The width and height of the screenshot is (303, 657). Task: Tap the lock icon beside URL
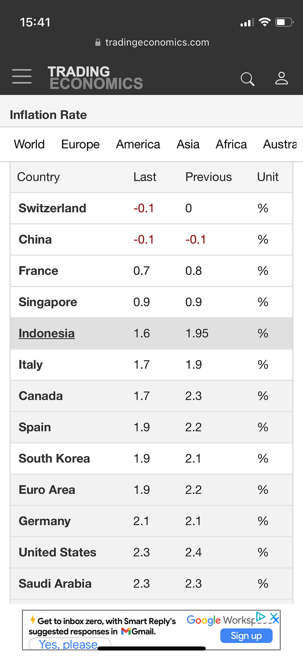tap(98, 43)
